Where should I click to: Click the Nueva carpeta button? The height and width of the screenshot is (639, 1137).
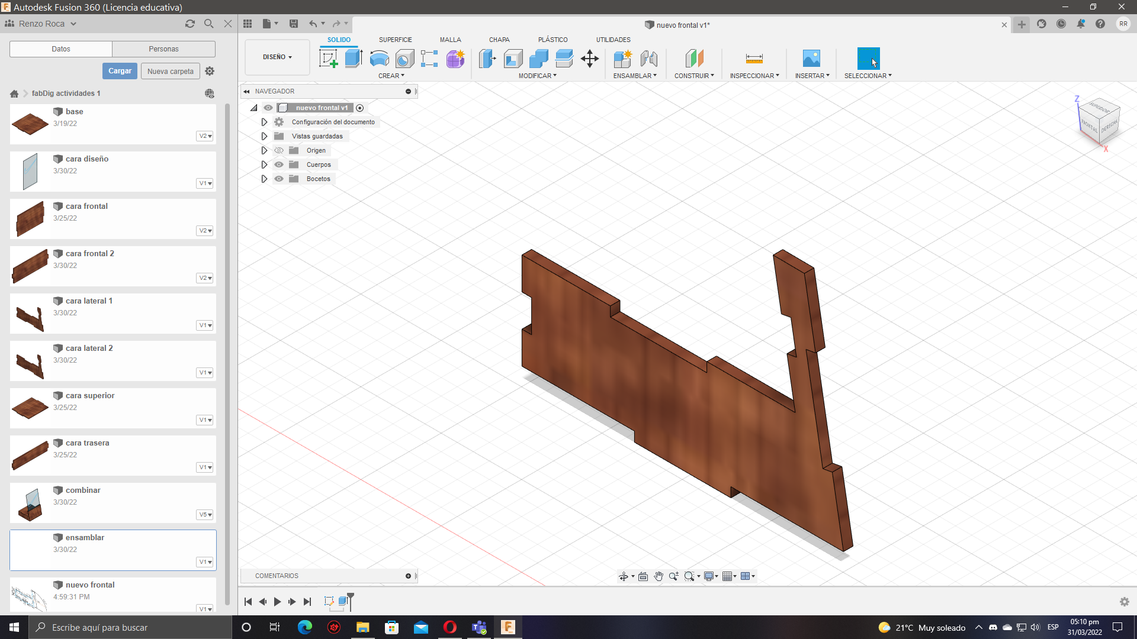pos(171,71)
